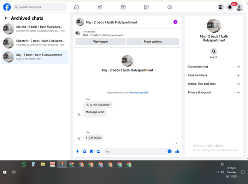This screenshot has height=184, width=248.
Task: Open the grid Menu icon
Action: coord(221,7)
